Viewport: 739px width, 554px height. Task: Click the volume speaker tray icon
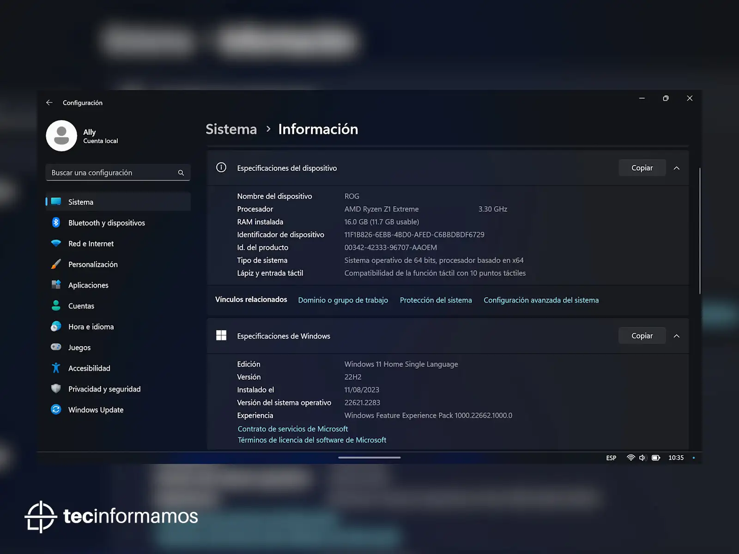(642, 458)
